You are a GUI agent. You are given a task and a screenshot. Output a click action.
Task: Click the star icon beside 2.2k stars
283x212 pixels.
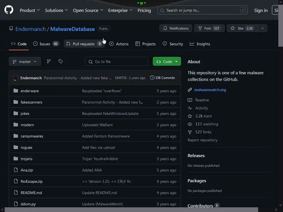click(x=190, y=116)
